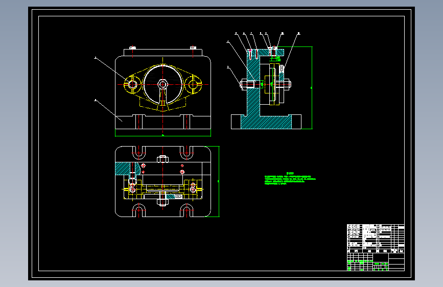
Task: Select the bottom-right U-slot in plan view
Action: click(x=186, y=210)
